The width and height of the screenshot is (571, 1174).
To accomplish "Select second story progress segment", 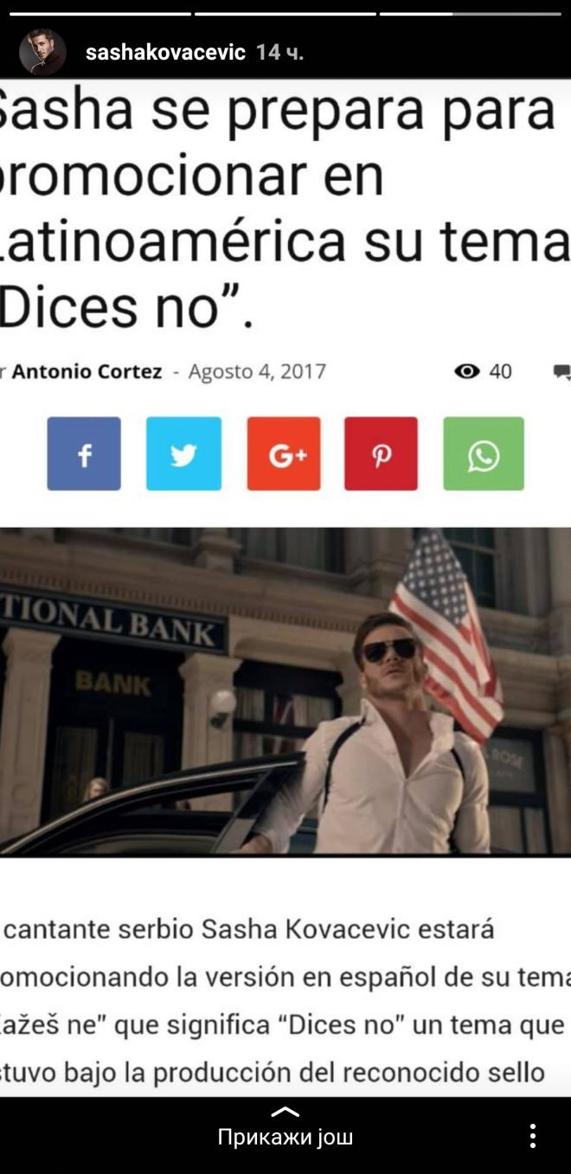I will click(285, 14).
